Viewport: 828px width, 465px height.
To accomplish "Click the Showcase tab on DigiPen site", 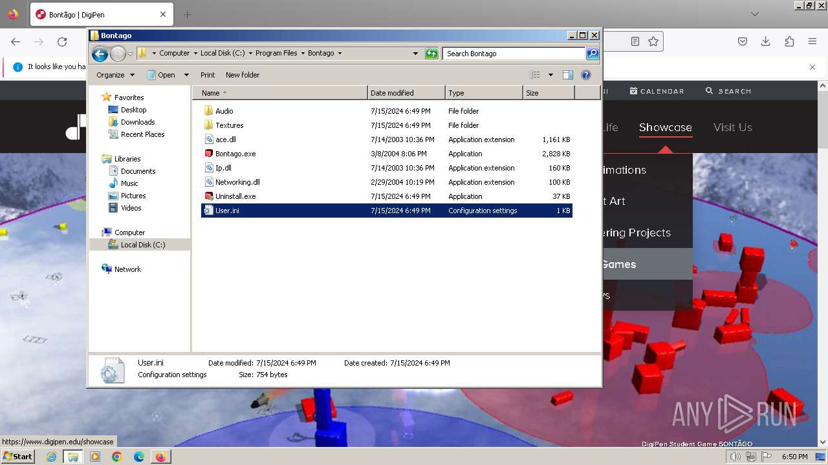I will 666,127.
